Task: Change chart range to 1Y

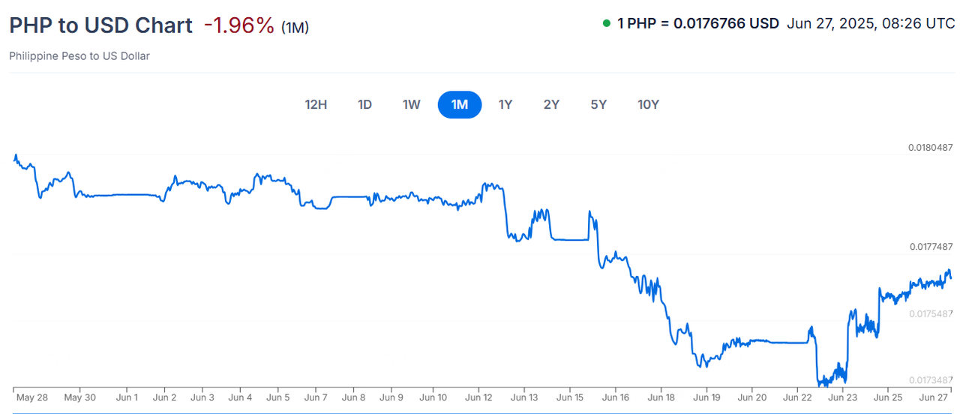Action: click(x=505, y=104)
